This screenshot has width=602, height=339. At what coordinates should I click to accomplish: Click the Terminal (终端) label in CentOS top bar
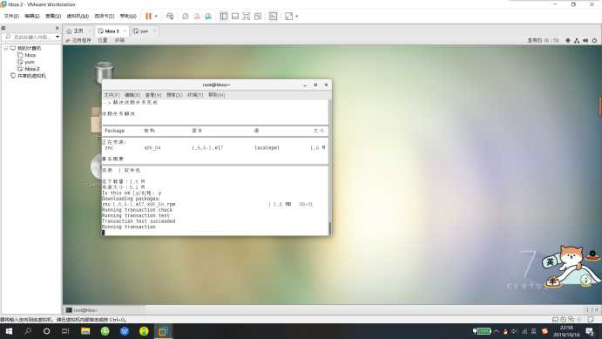(x=119, y=40)
